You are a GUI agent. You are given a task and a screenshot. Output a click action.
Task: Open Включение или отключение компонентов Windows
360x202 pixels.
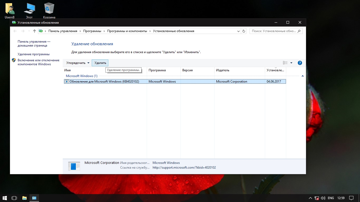point(38,62)
